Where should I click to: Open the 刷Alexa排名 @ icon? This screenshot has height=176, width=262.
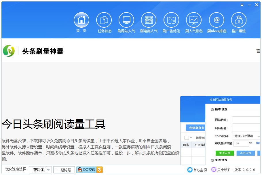(217, 20)
